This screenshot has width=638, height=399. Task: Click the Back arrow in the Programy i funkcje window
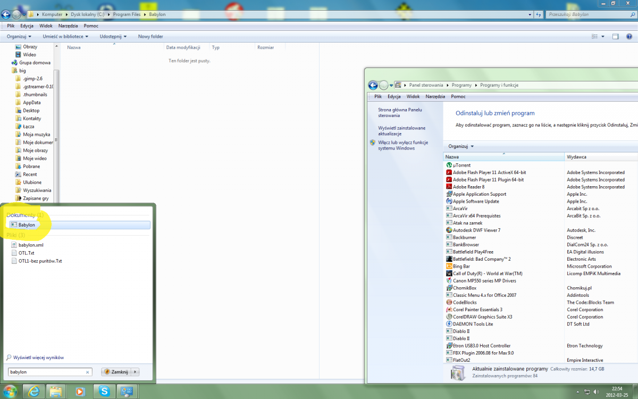tap(373, 85)
